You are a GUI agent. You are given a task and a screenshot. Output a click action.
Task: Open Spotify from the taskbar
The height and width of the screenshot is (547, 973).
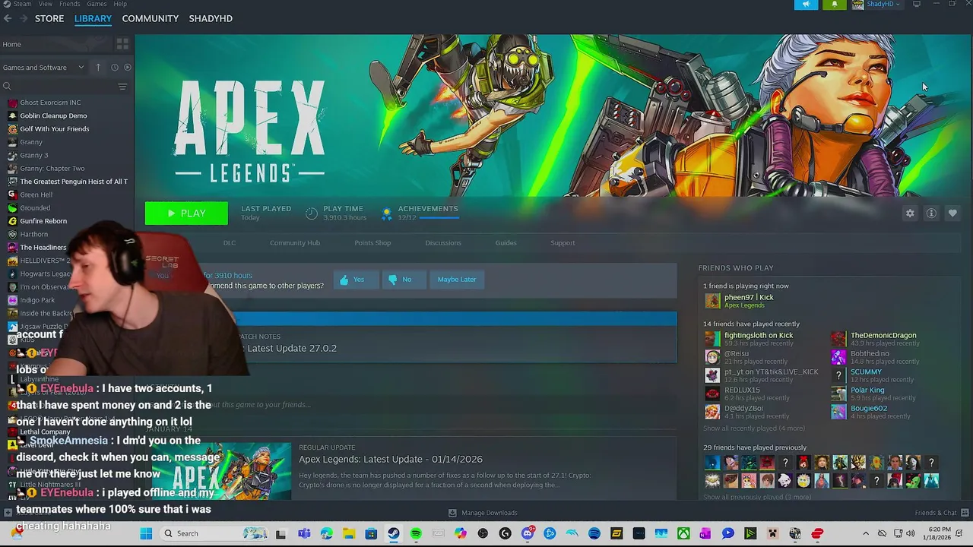(x=416, y=534)
